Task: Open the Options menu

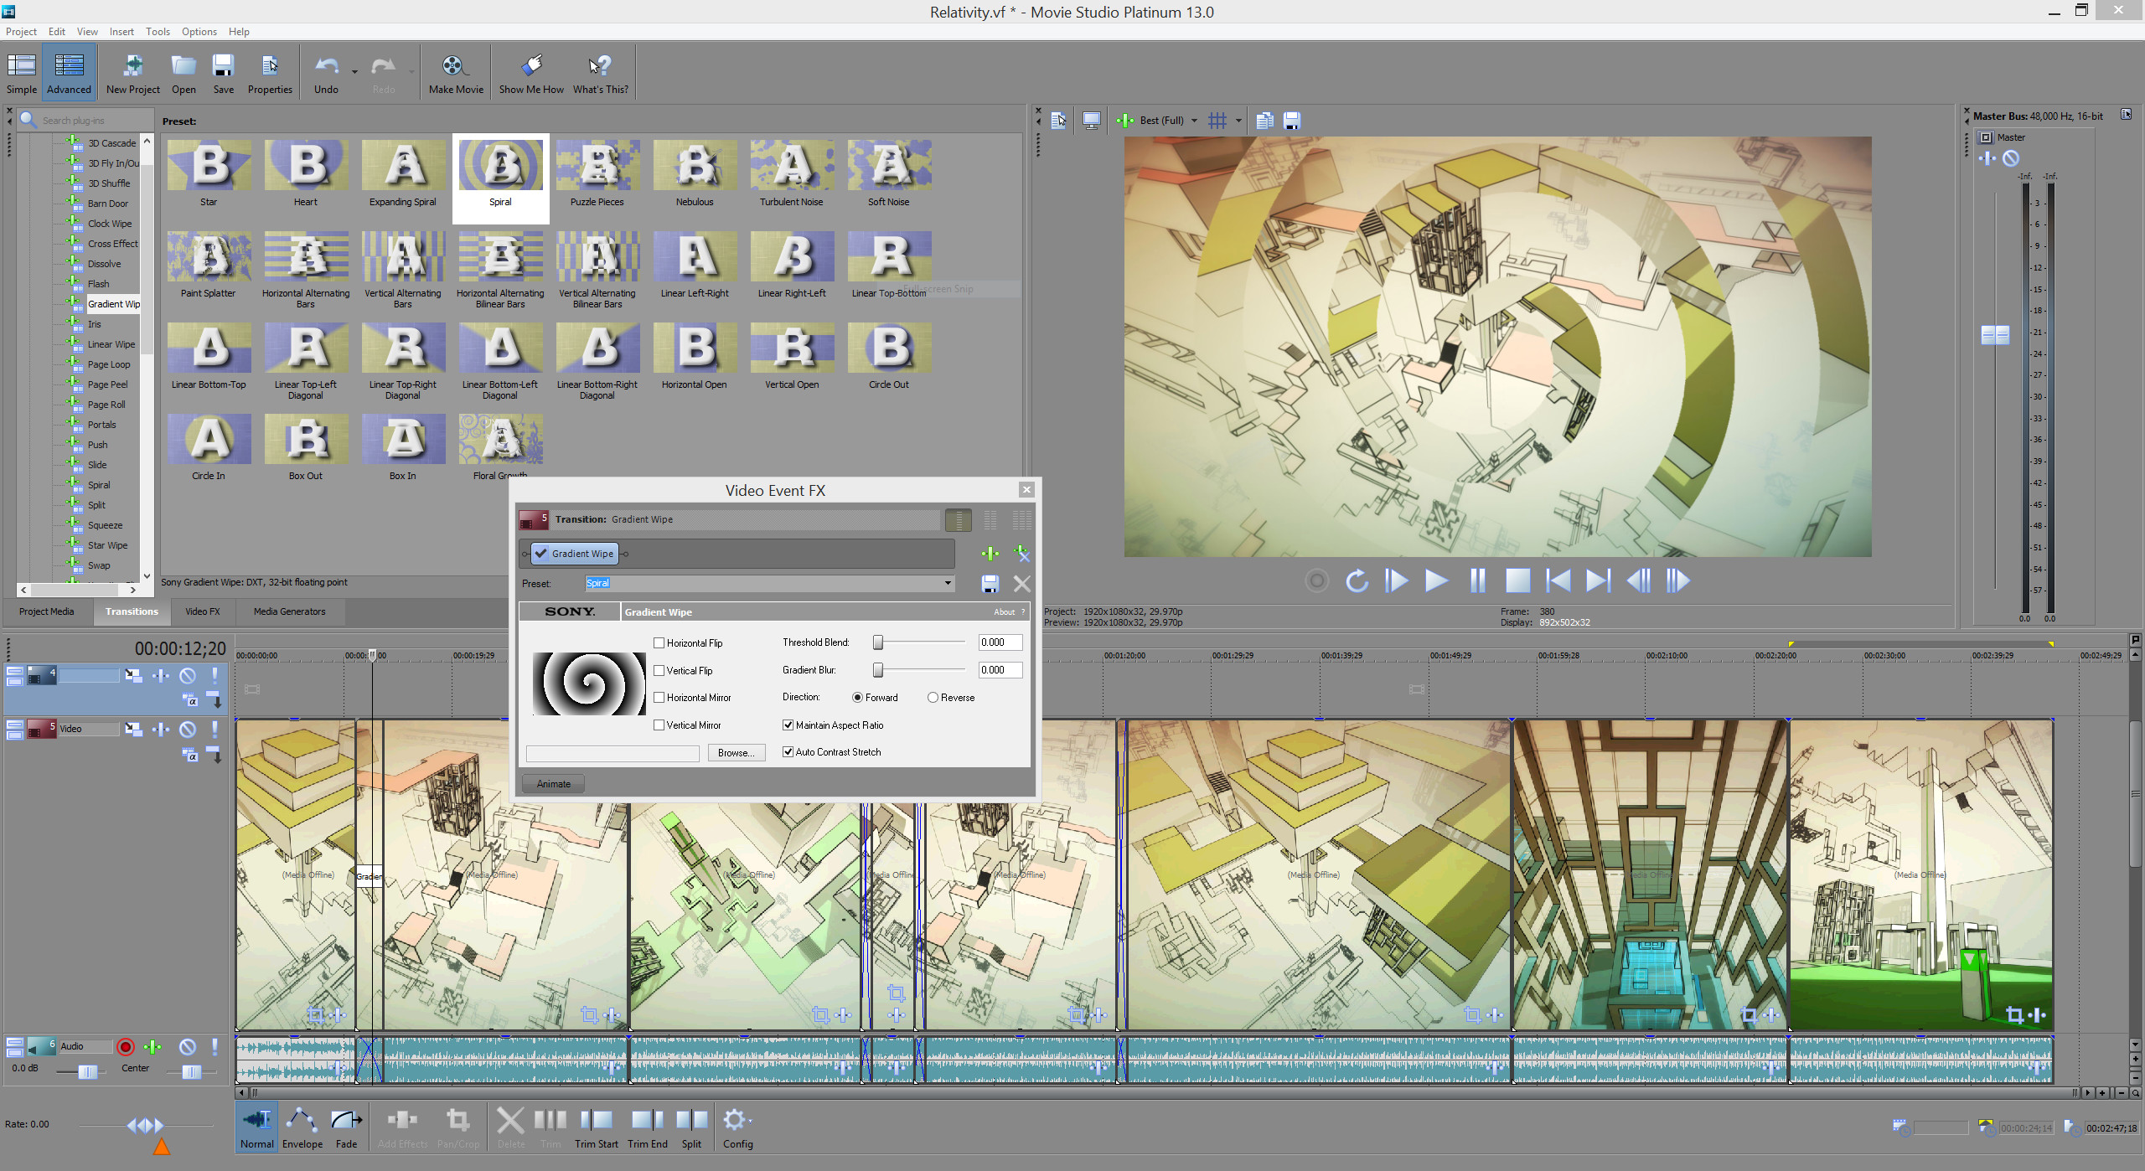Action: (x=199, y=31)
